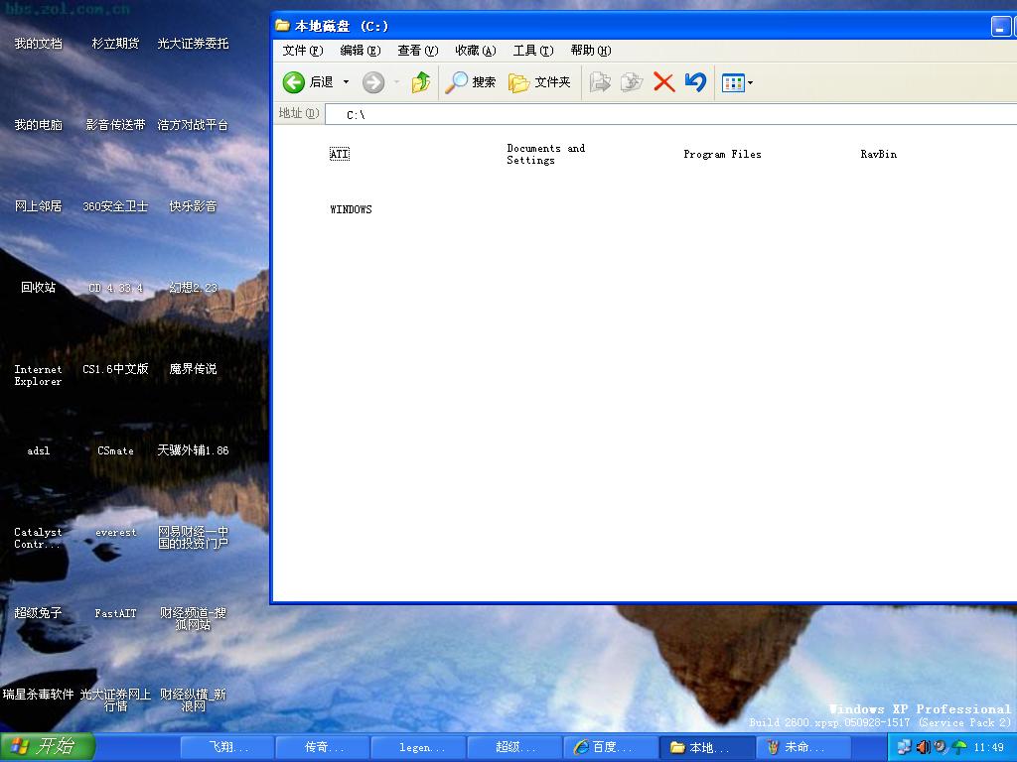Select everest desktop shortcut

[115, 532]
